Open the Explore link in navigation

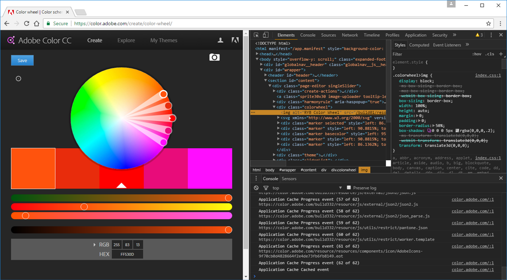point(126,41)
